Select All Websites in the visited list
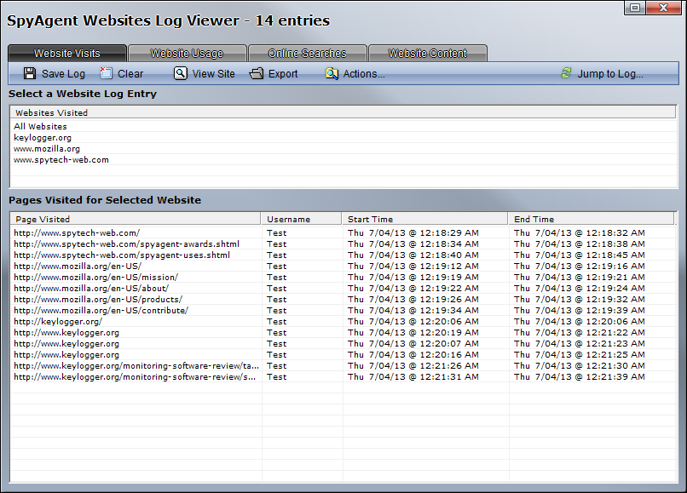The height and width of the screenshot is (493, 687). [x=40, y=127]
